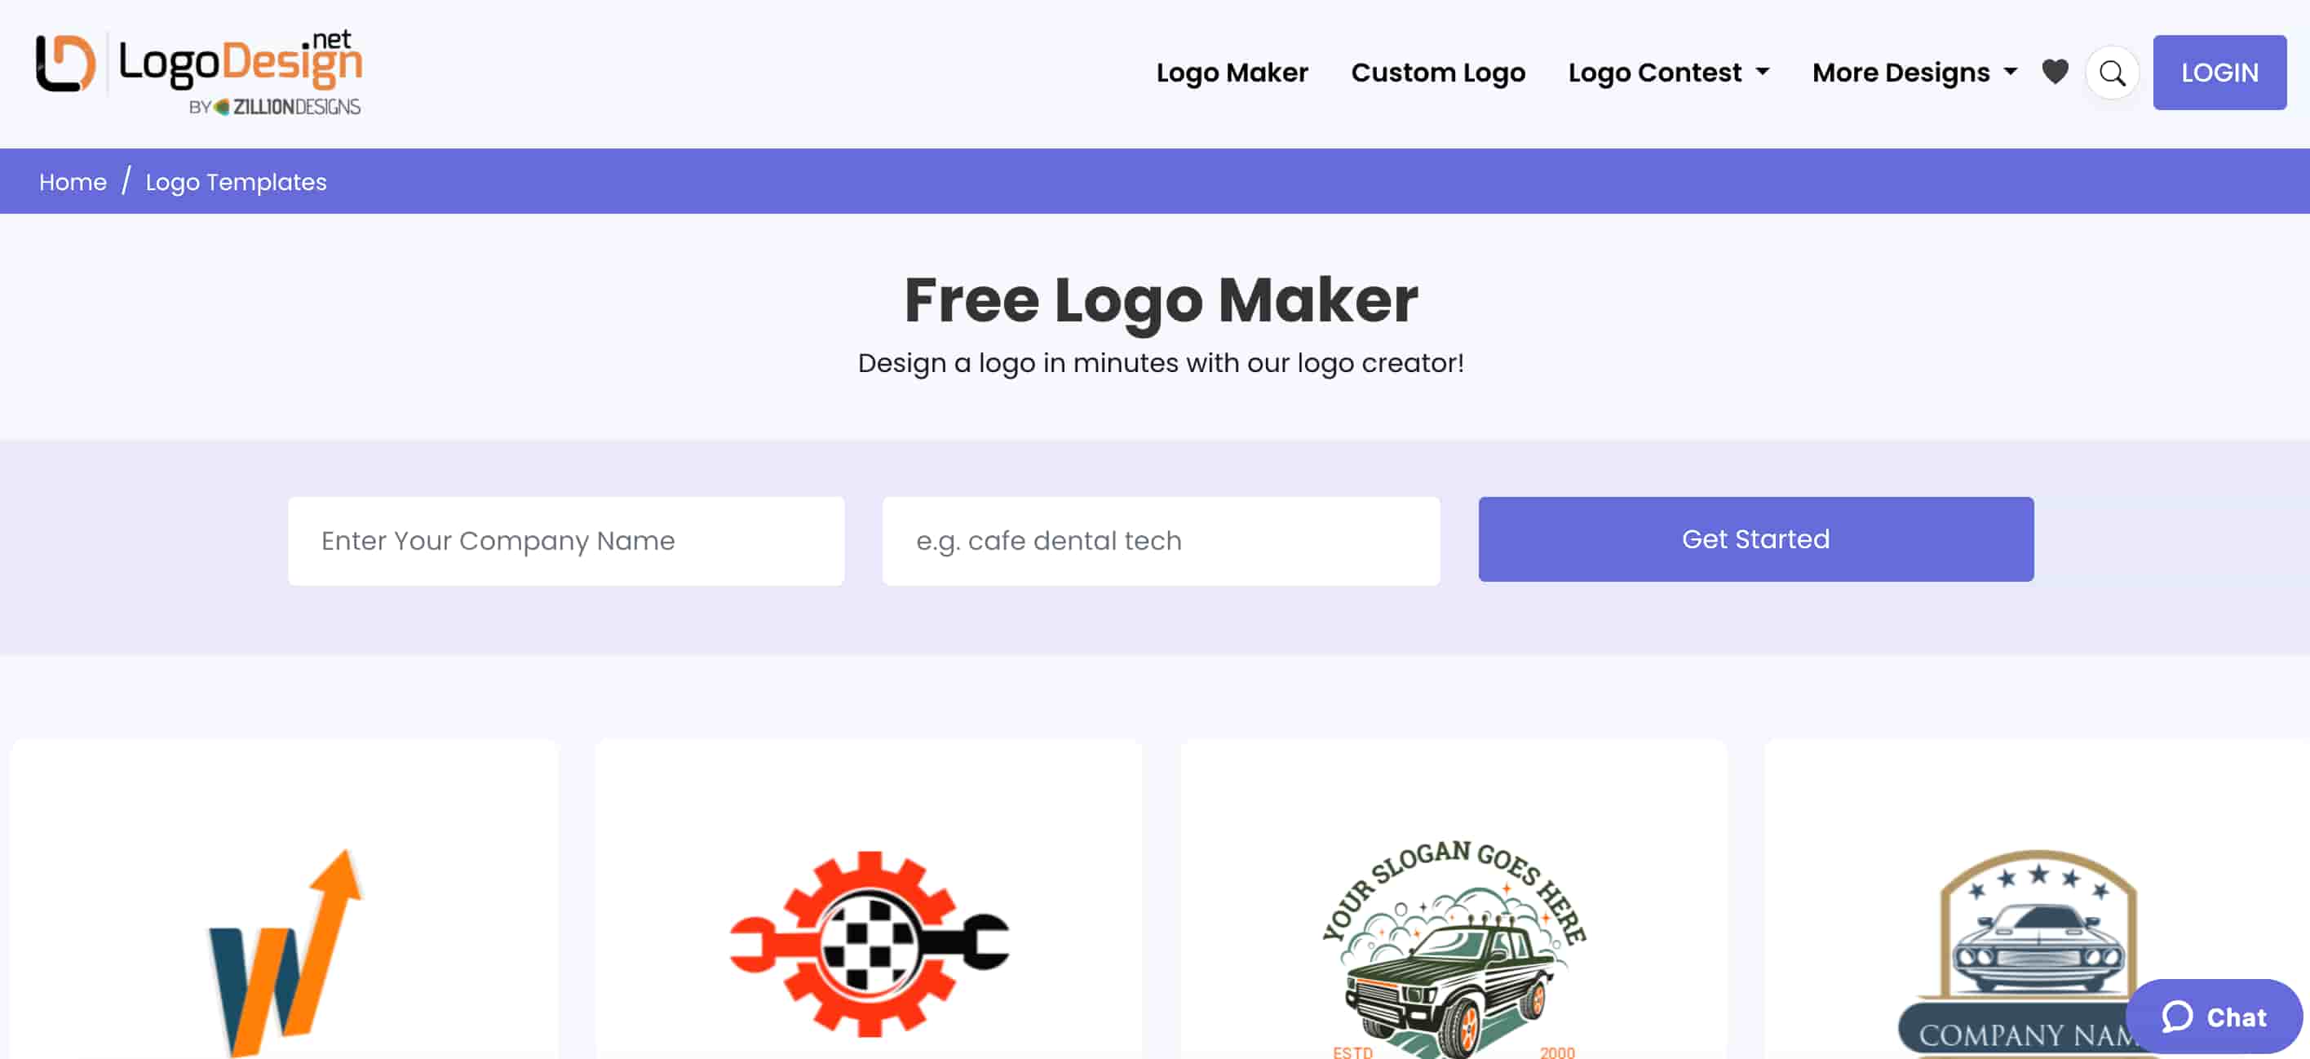
Task: Focus the cafe dental tech keyword field
Action: (1161, 541)
